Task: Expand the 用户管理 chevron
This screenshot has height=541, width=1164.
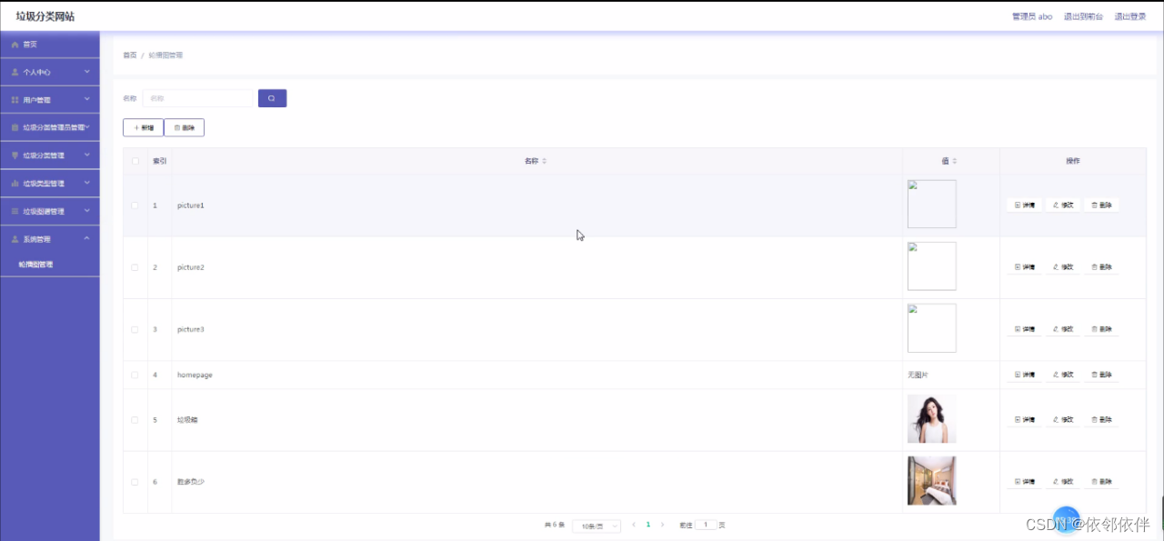Action: tap(87, 99)
